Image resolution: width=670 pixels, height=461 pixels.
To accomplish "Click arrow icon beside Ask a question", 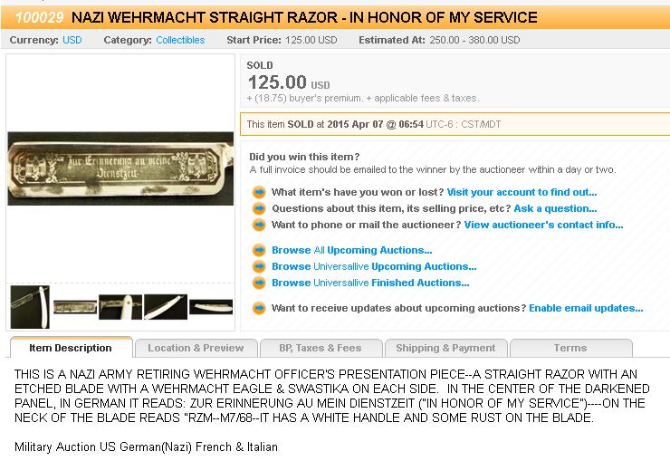I will [x=259, y=208].
